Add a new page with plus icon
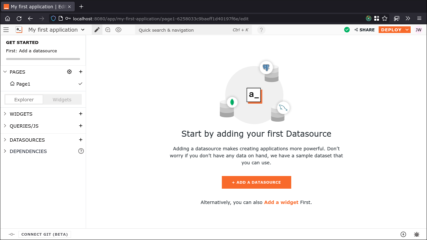 click(x=80, y=72)
